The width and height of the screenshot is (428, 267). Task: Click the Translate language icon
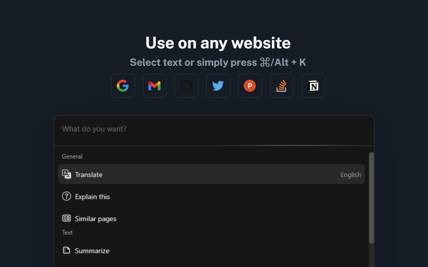pos(67,174)
